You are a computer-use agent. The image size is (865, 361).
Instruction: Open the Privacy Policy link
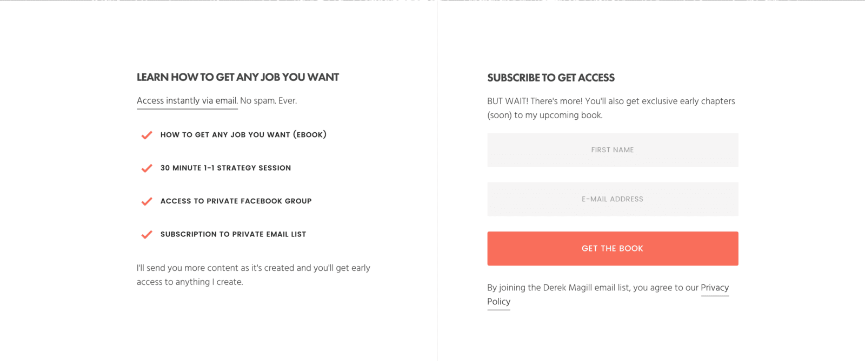point(714,288)
